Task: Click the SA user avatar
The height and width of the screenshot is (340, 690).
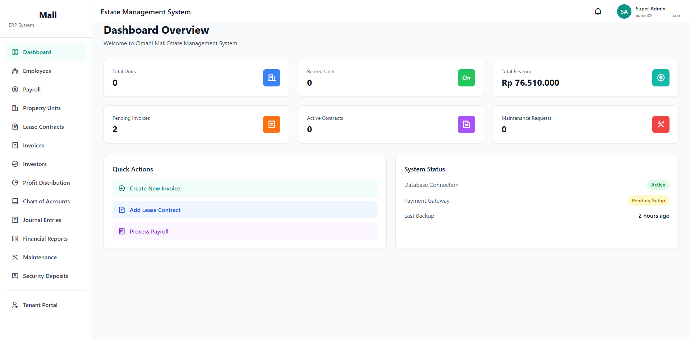Action: (624, 11)
